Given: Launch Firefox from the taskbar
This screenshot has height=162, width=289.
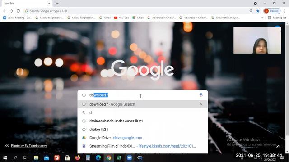Looking at the screenshot, I should (78, 158).
